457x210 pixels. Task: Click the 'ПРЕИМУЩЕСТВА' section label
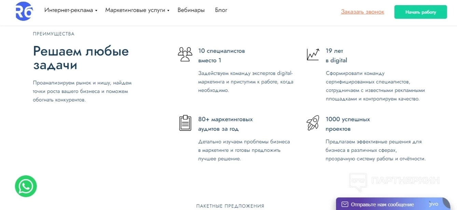(x=54, y=34)
